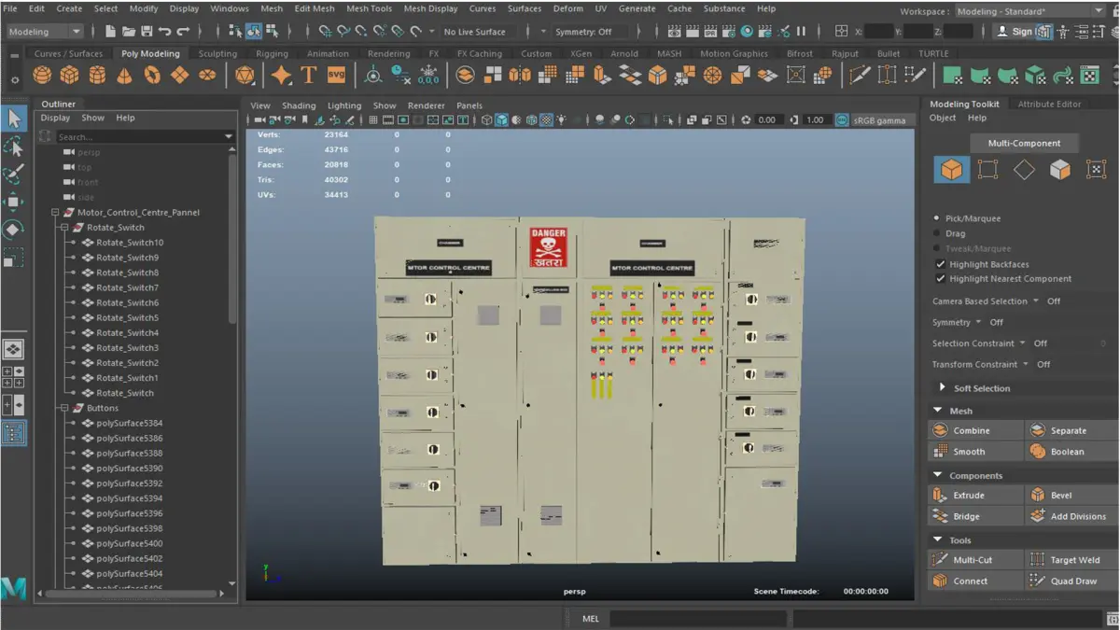The image size is (1120, 630).
Task: Pick object selection mode cube icon
Action: tap(951, 169)
